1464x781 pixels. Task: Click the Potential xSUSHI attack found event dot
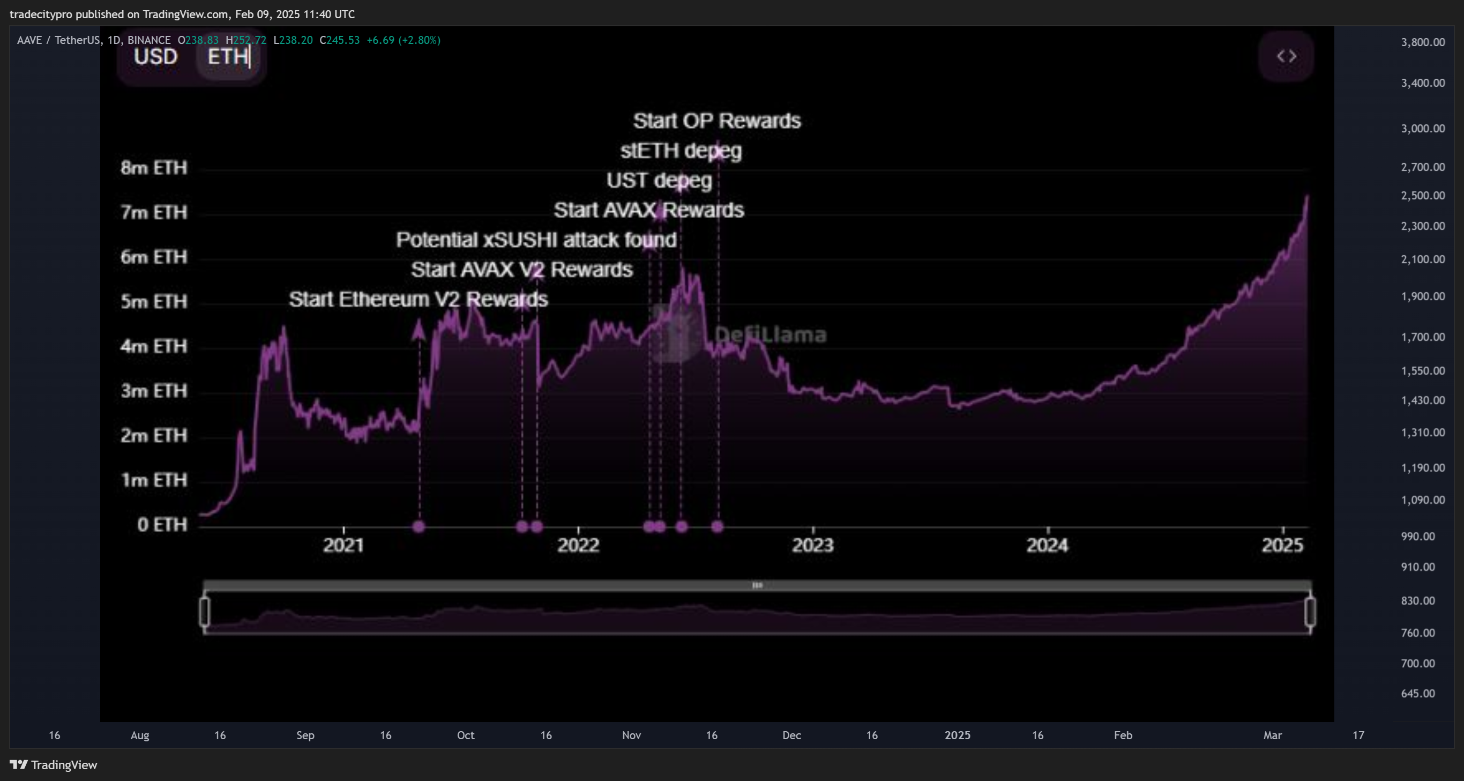[536, 526]
